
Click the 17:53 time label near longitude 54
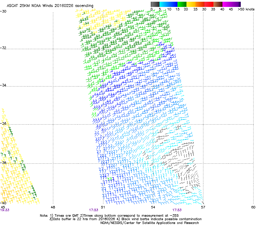click(x=177, y=210)
